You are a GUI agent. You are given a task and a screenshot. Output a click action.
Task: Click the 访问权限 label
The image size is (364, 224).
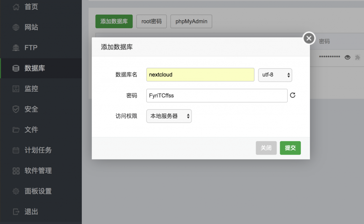click(x=126, y=116)
